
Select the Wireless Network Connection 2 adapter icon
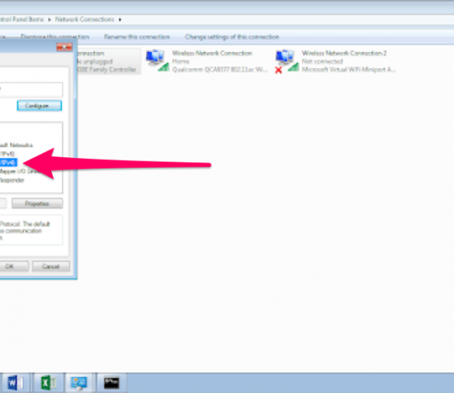[287, 61]
